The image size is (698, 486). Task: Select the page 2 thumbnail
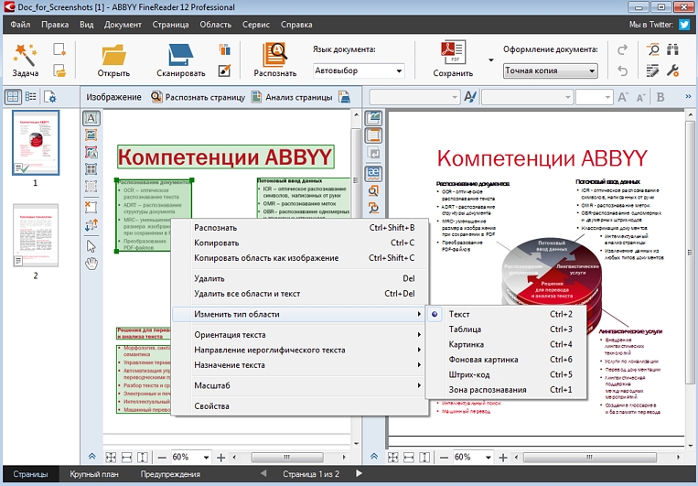[x=36, y=235]
